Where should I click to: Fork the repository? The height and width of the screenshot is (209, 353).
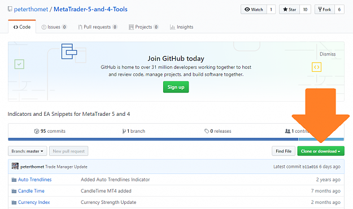click(x=325, y=10)
